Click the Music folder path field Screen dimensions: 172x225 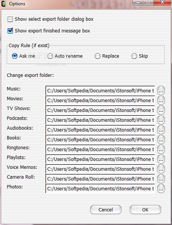100,90
